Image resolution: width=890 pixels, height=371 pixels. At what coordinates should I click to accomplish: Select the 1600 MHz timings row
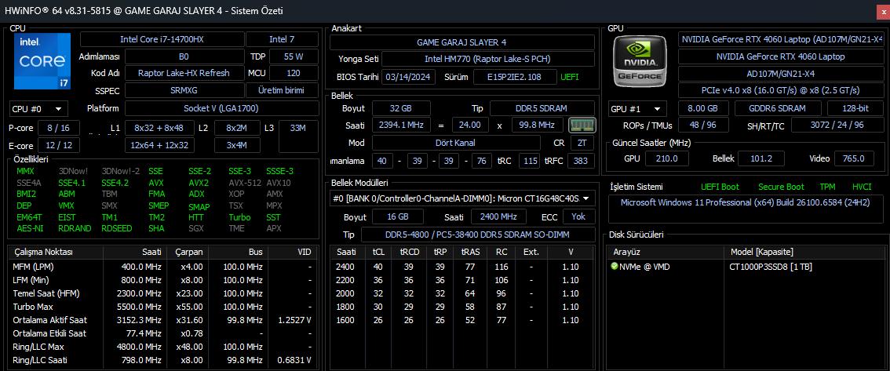[x=462, y=320]
